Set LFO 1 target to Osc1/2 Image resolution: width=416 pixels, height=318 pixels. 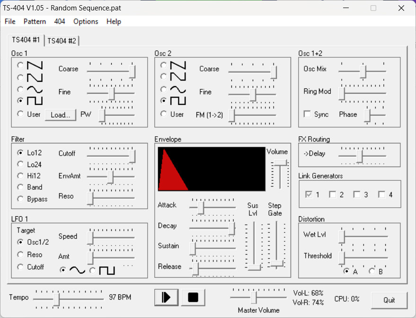click(20, 242)
